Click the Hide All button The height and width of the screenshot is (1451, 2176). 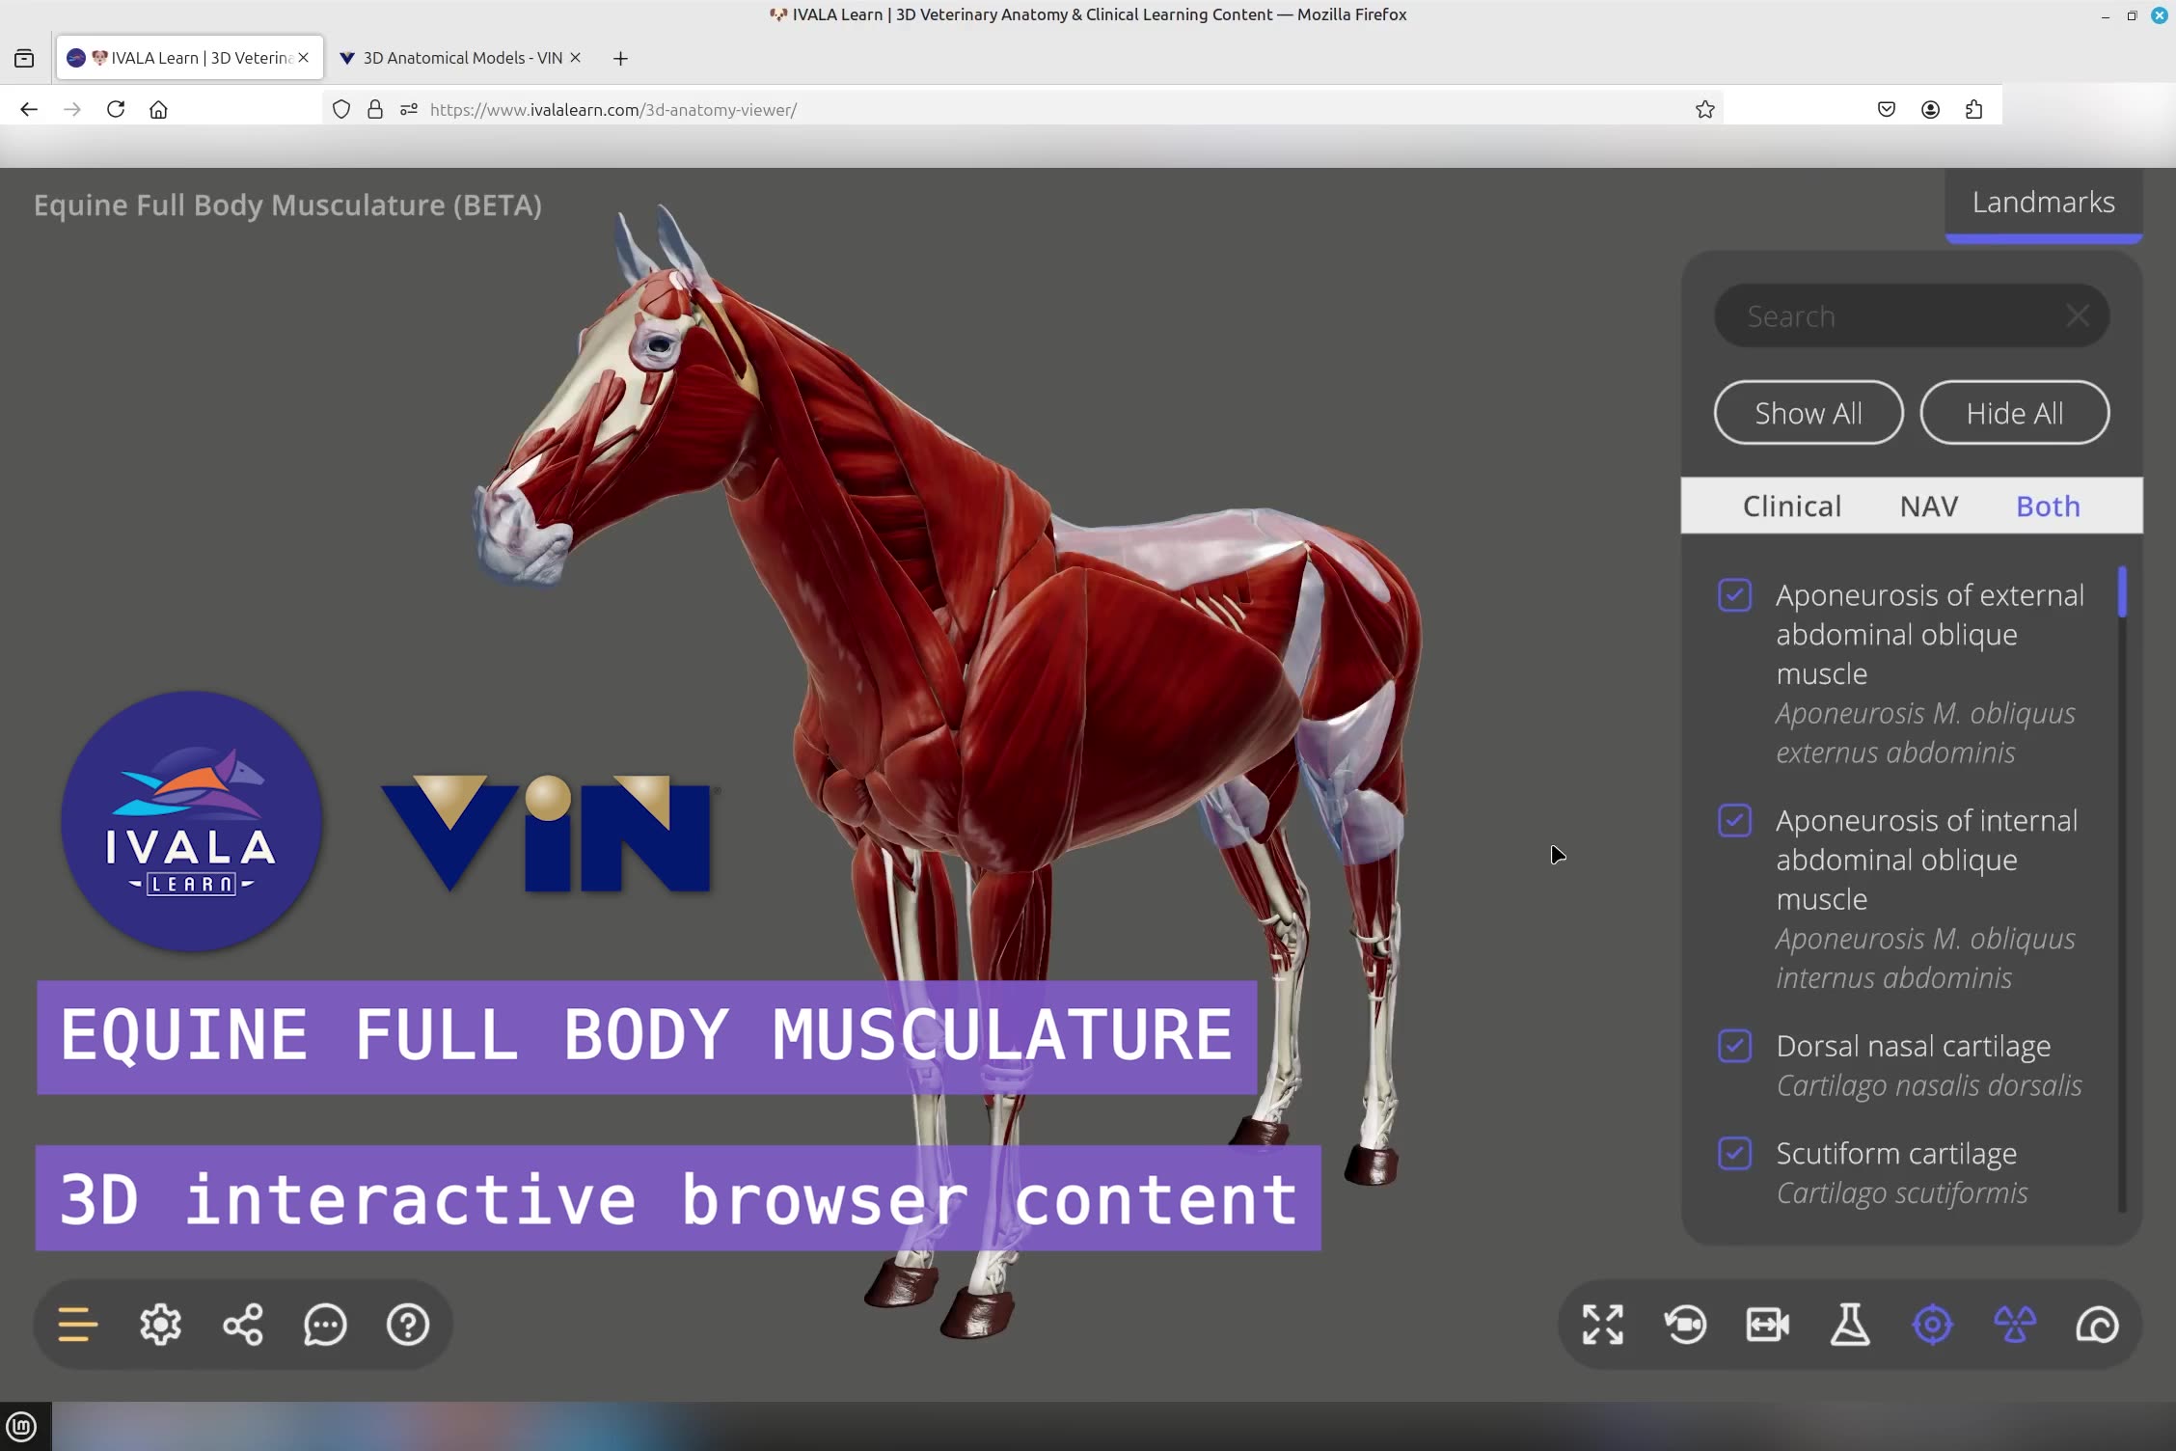[x=2015, y=412]
